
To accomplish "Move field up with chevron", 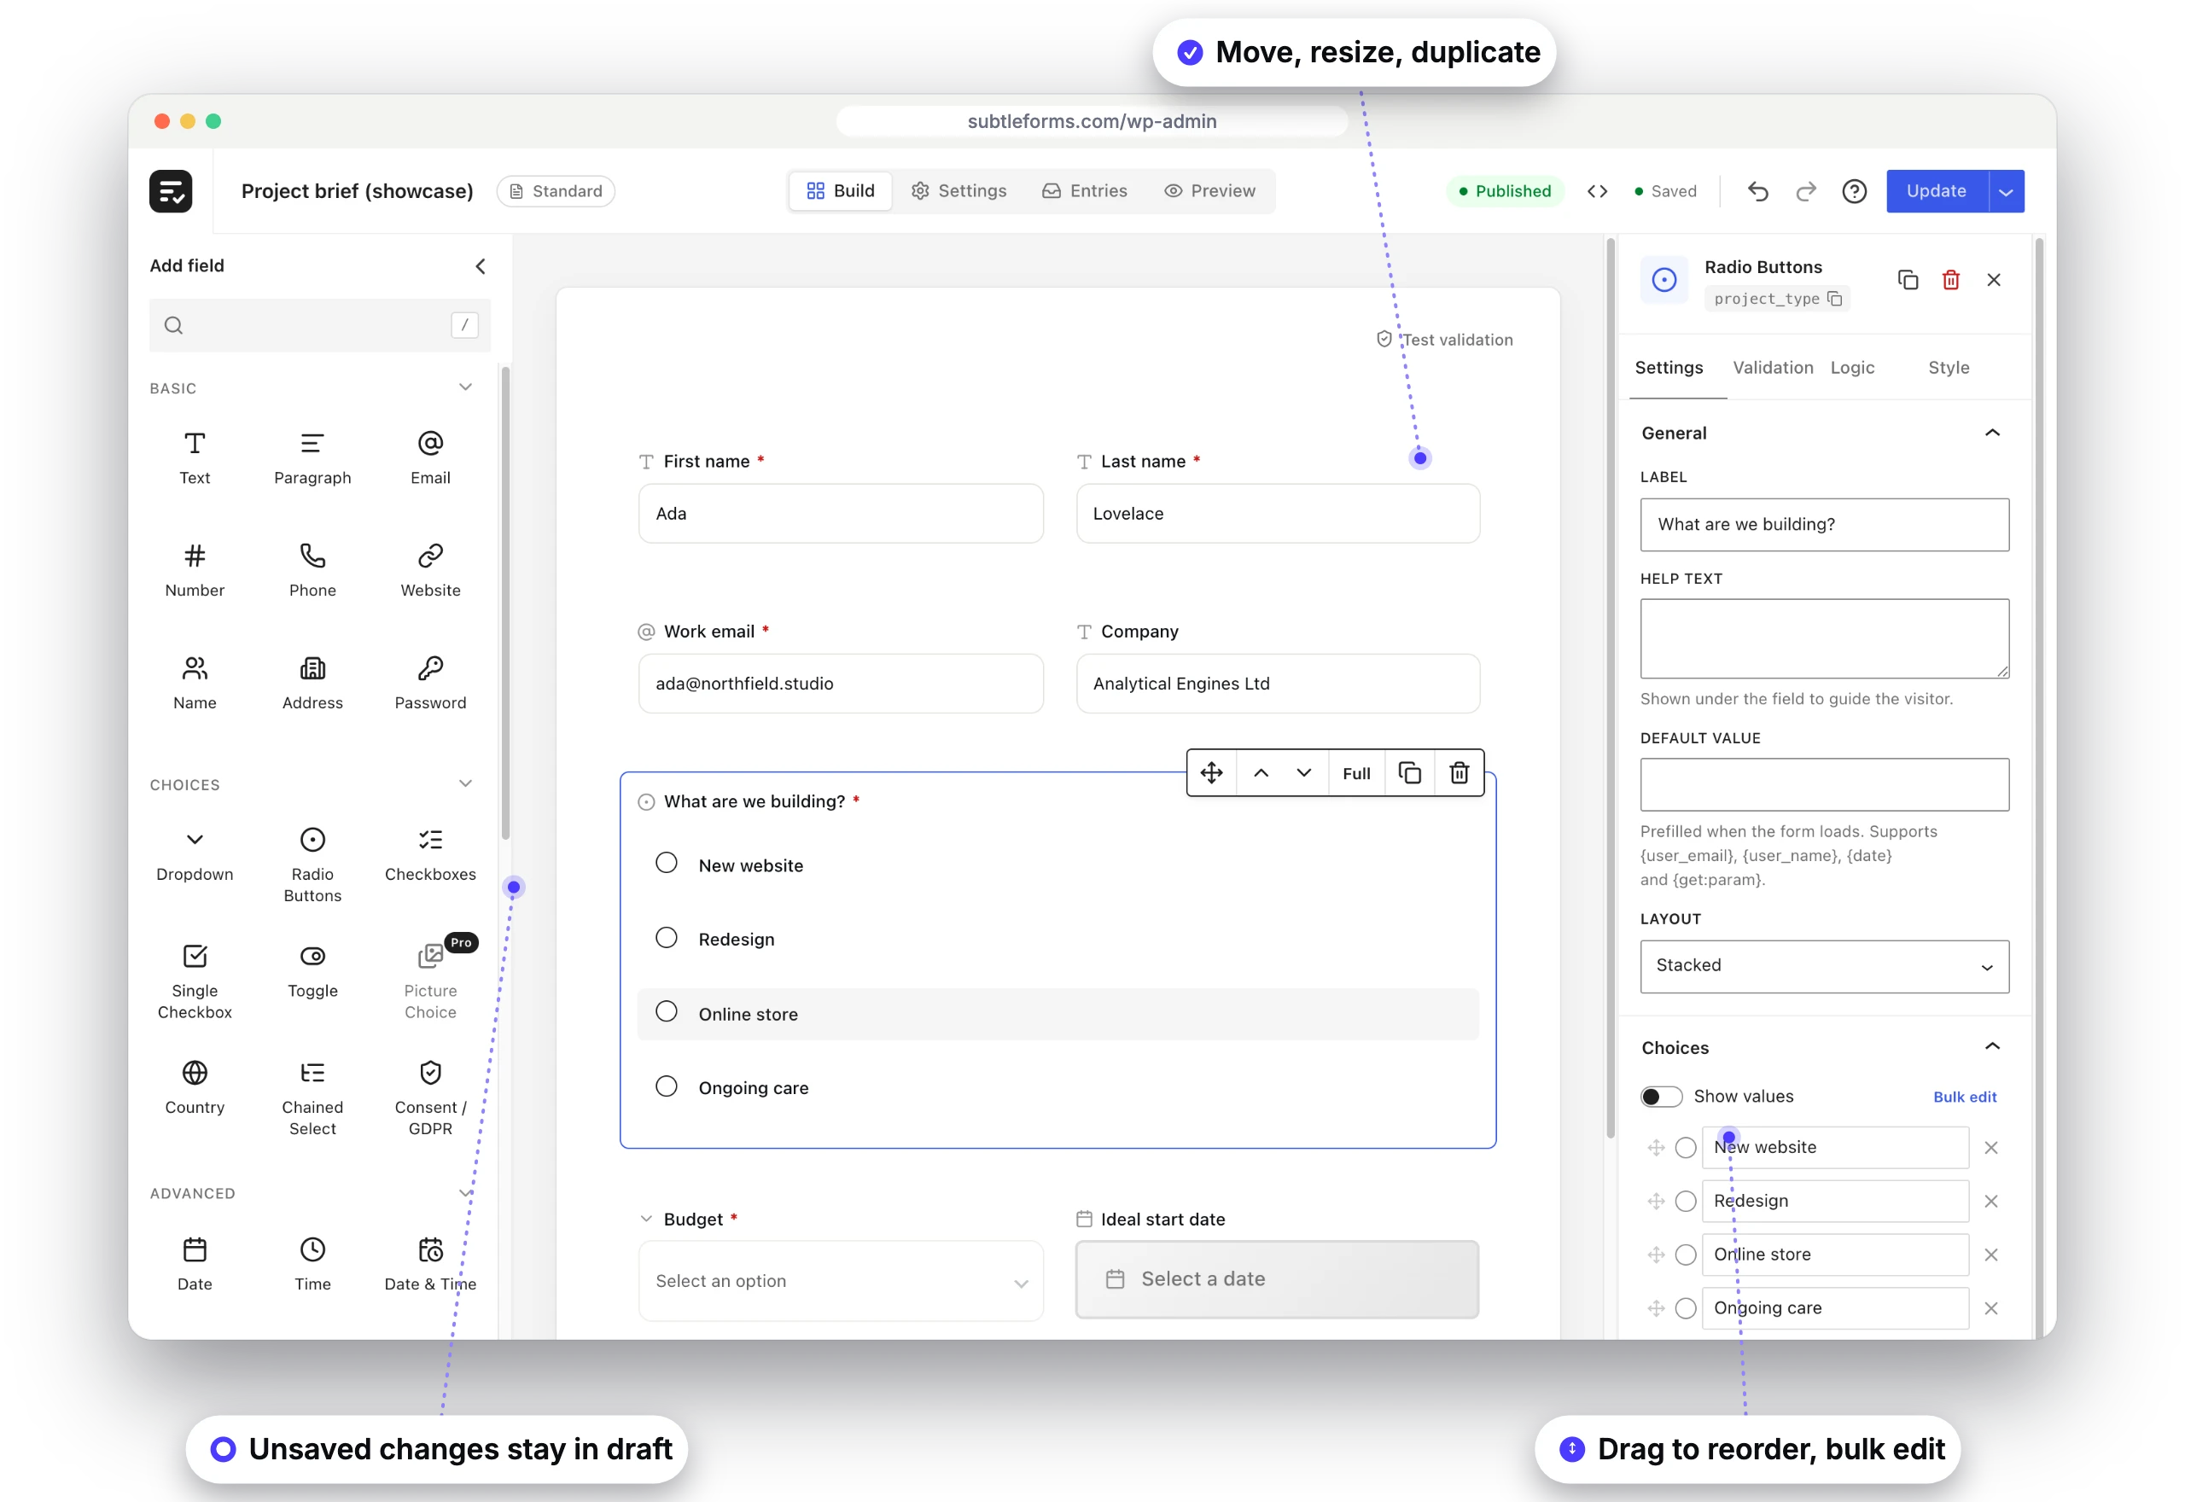I will [x=1261, y=772].
